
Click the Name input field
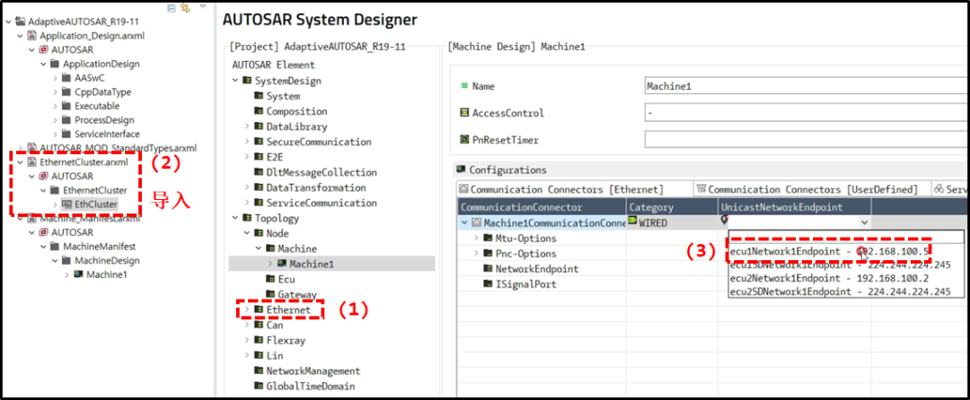pyautogui.click(x=807, y=86)
